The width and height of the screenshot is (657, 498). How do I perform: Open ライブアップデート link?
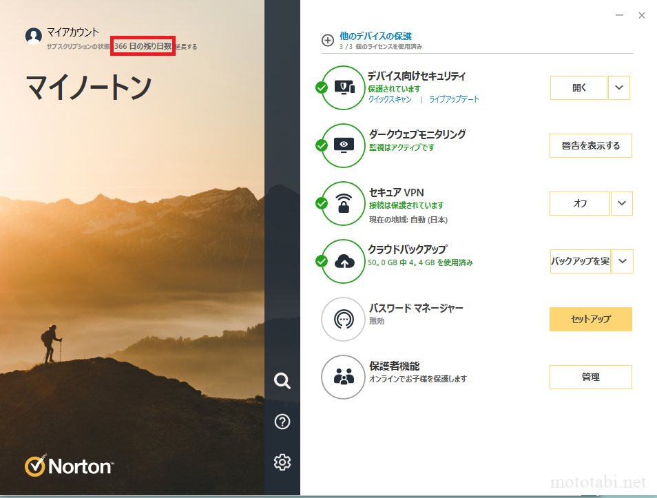coord(454,99)
